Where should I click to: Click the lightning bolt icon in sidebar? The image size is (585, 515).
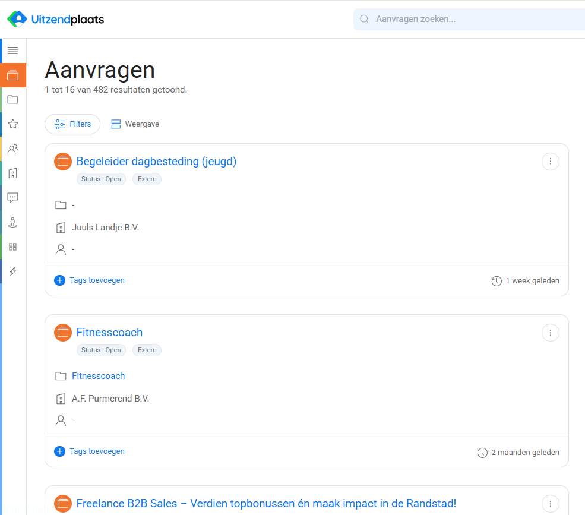12,271
